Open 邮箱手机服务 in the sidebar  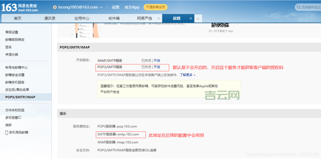point(15,82)
